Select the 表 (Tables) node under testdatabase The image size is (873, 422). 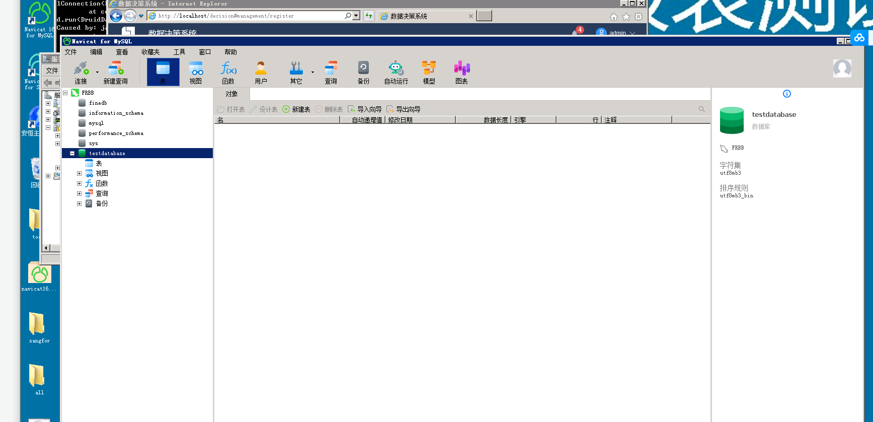(99, 163)
